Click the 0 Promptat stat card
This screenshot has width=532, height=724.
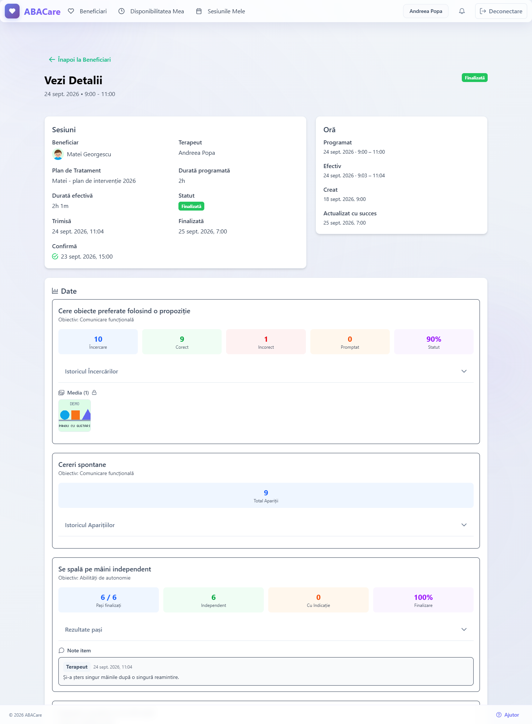[x=350, y=342]
